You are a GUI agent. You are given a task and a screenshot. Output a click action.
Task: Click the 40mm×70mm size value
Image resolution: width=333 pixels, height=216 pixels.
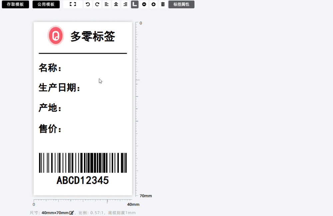[55, 213]
